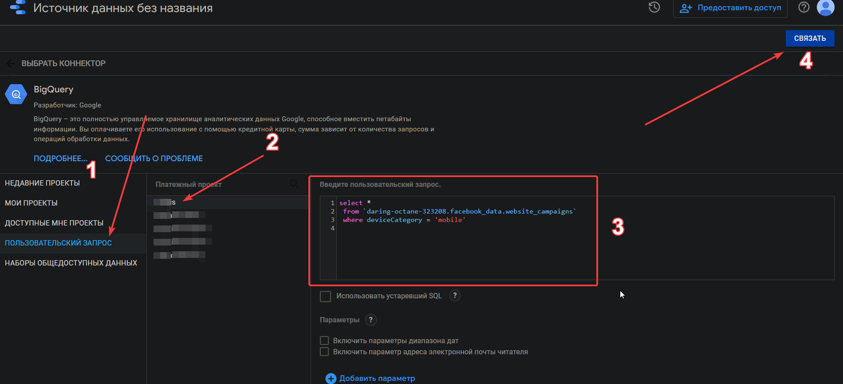
Task: Click the BigQuery connector title text
Action: [54, 89]
